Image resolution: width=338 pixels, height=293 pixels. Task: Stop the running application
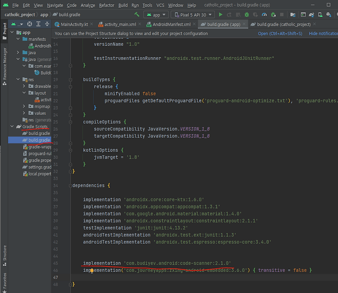click(x=282, y=14)
